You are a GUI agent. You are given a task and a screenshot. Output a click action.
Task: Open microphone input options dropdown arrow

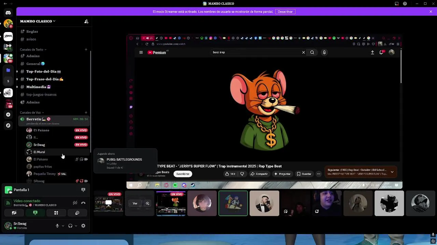(63, 226)
